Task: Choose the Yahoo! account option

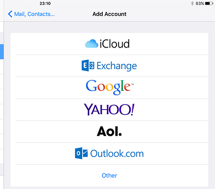Action: point(109,110)
